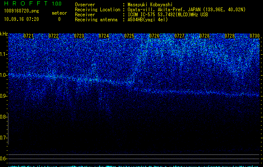Viewport: 263px width, 167px height.
Task: Click the 1.0 frequency axis label
Action: 4,75
